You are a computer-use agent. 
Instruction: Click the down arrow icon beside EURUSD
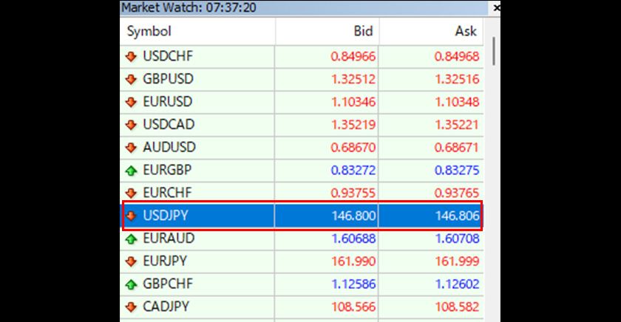tap(132, 102)
